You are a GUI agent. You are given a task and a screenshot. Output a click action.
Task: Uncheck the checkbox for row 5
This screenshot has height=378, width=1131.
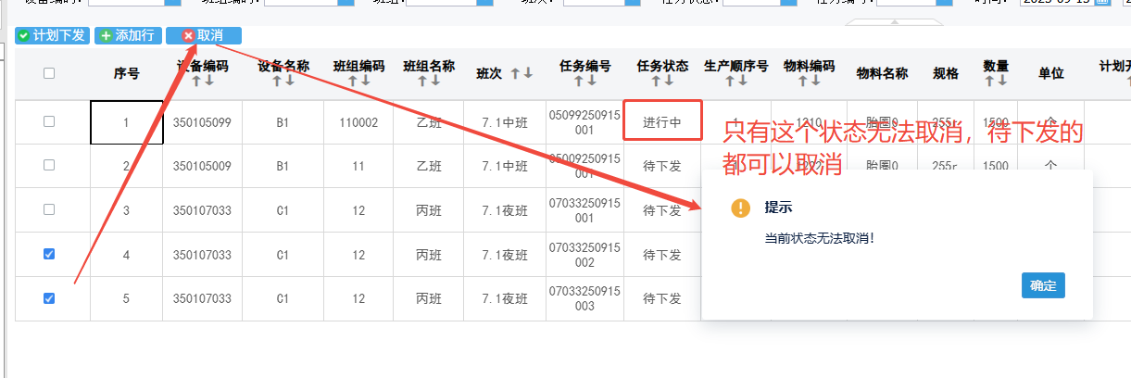click(x=49, y=298)
